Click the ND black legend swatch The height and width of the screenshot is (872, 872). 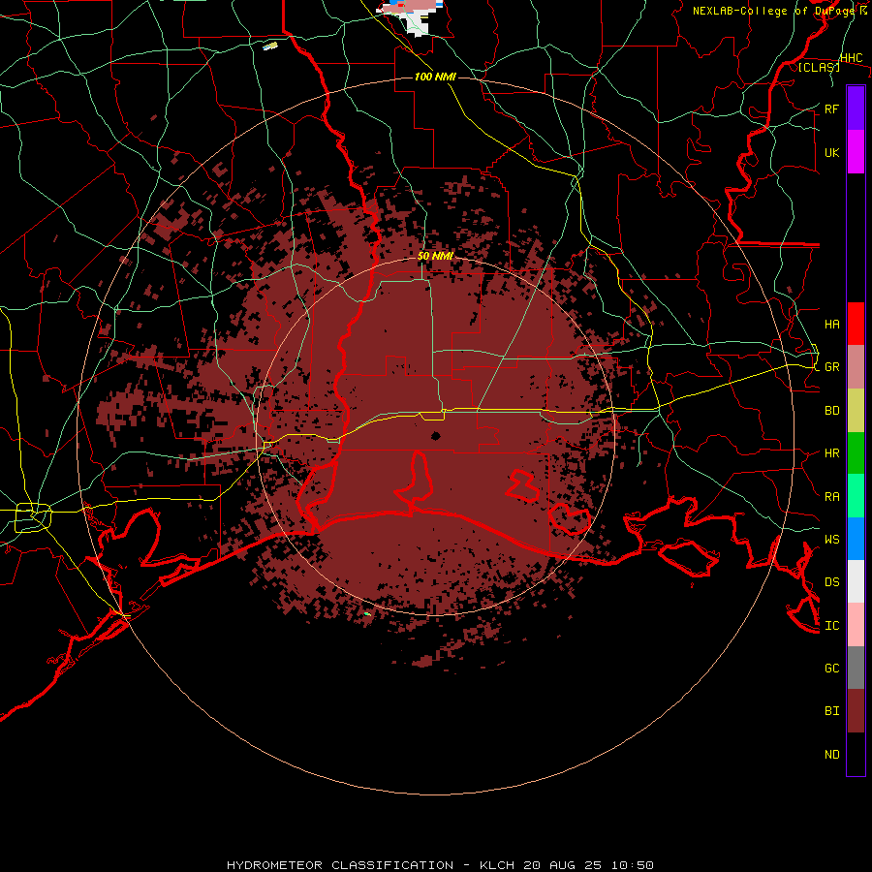click(856, 754)
